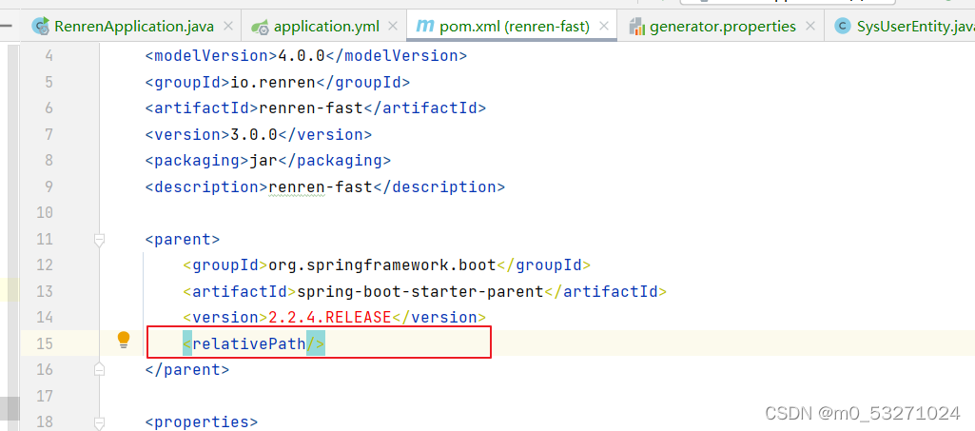Viewport: 975px width, 431px height.
Task: Select the pom.xml (renren-fast) tab
Action: coord(511,26)
